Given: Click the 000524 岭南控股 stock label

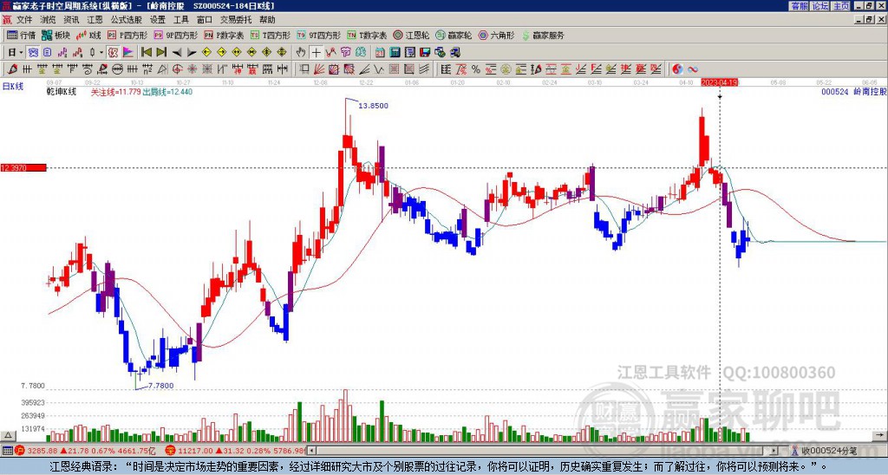Looking at the screenshot, I should [x=854, y=92].
